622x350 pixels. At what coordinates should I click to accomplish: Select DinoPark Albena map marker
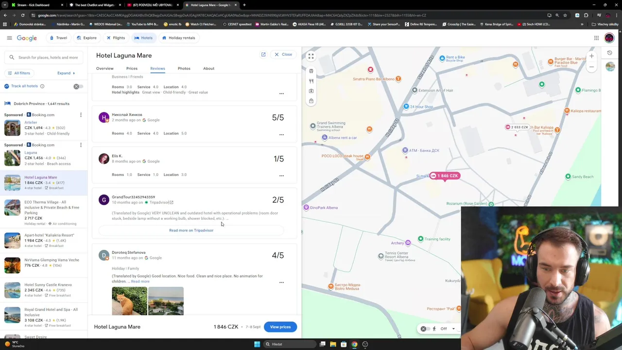(306, 208)
